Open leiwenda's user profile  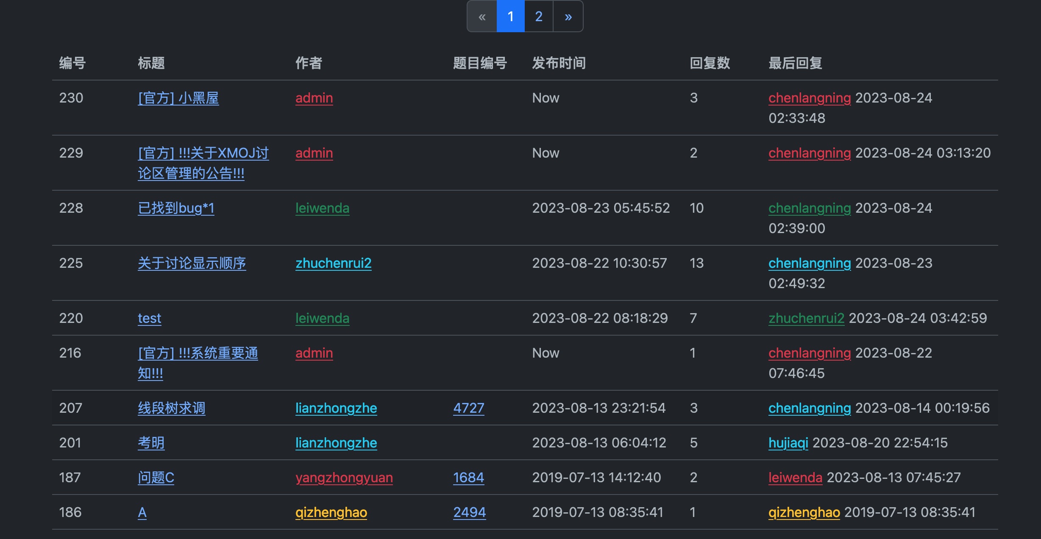coord(322,208)
